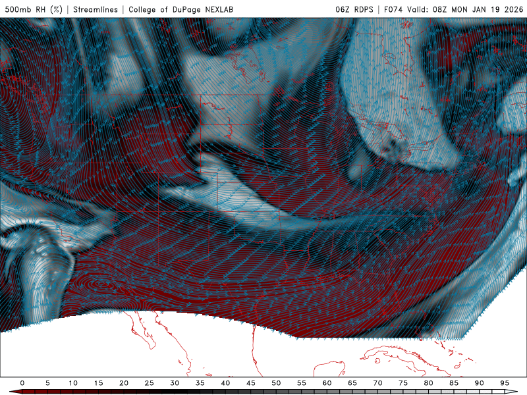Click the 'F074' forecast hour text
The width and height of the screenshot is (527, 395).
point(393,9)
